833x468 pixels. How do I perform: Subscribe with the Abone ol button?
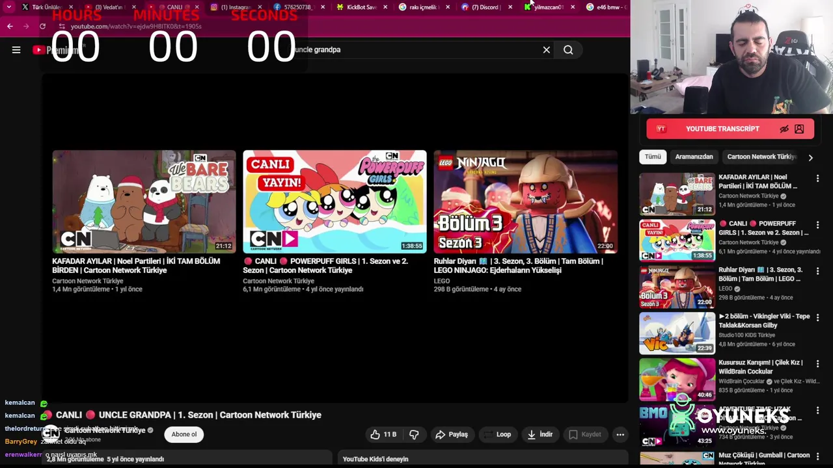184,434
